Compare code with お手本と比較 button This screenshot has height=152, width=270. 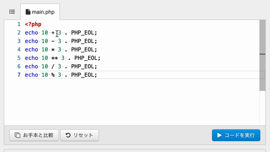click(x=34, y=135)
